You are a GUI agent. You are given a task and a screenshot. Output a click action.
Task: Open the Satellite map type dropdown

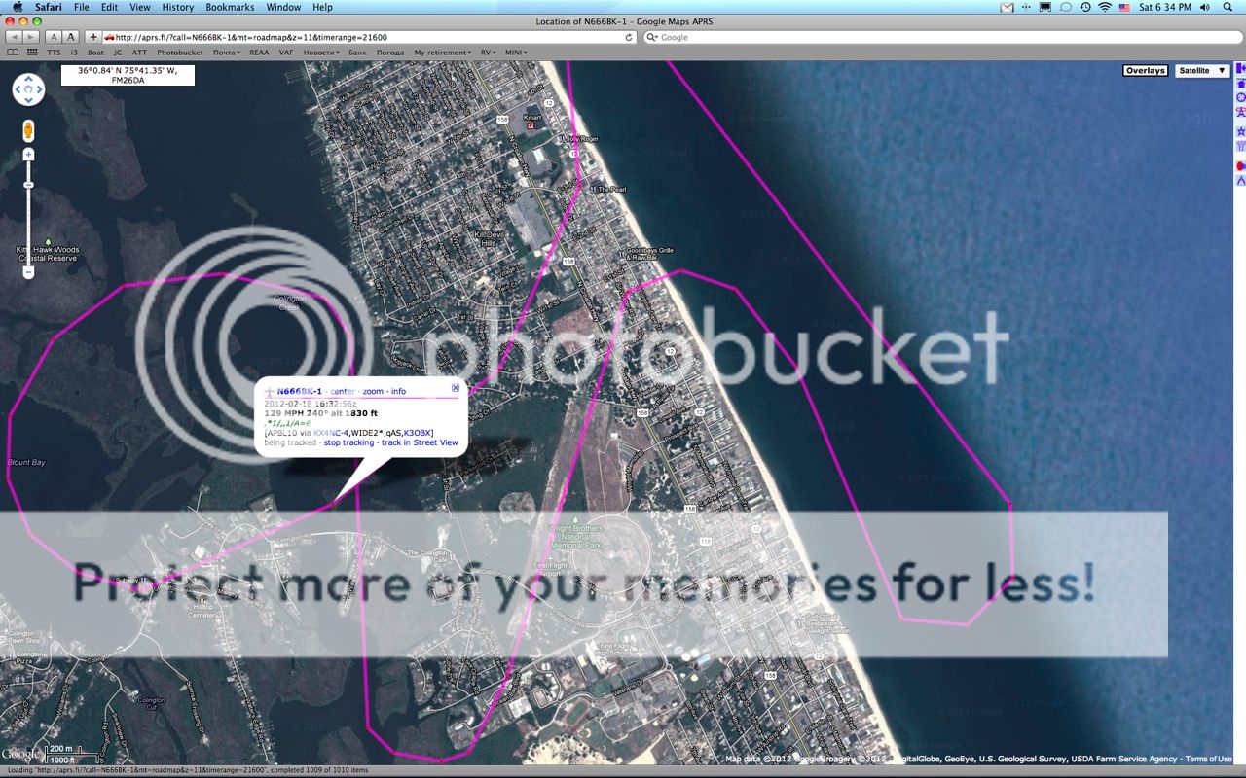1201,71
